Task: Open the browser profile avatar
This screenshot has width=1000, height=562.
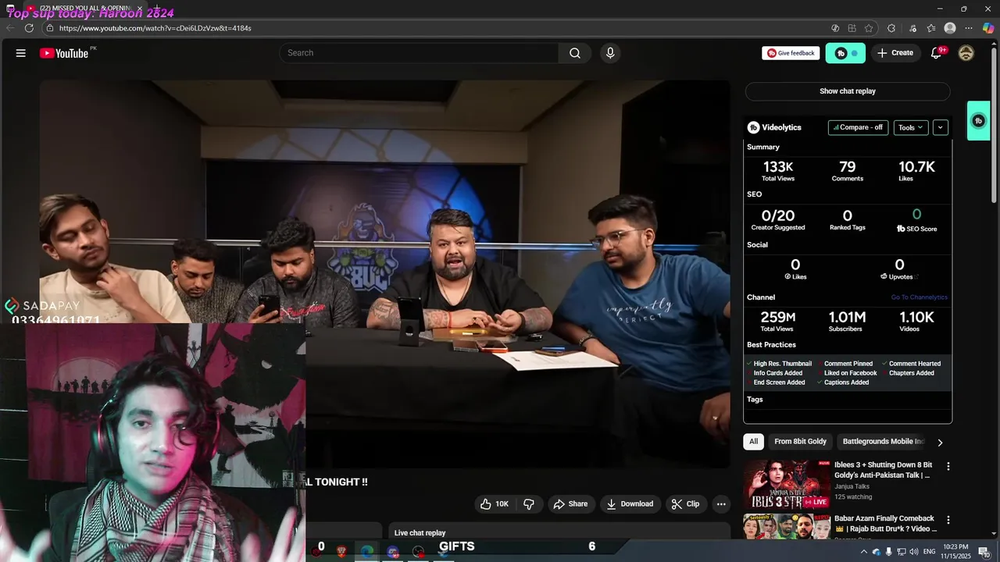Action: (950, 28)
